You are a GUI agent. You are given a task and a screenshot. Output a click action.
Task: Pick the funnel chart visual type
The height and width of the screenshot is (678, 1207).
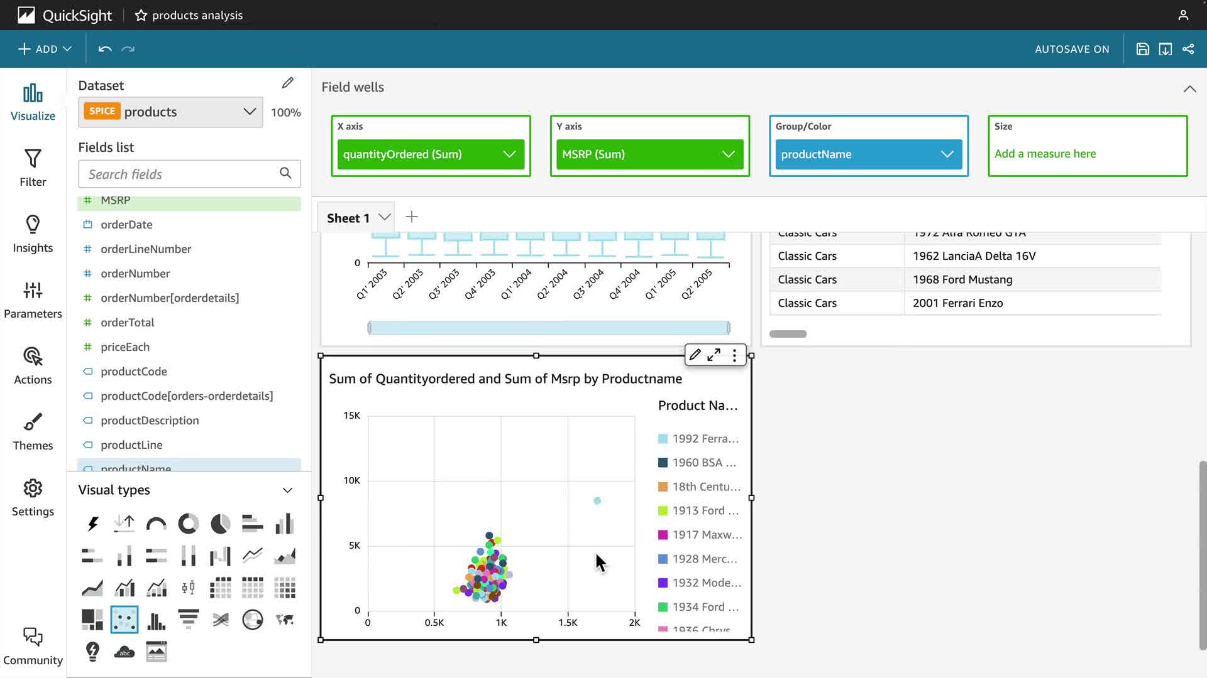pos(188,620)
